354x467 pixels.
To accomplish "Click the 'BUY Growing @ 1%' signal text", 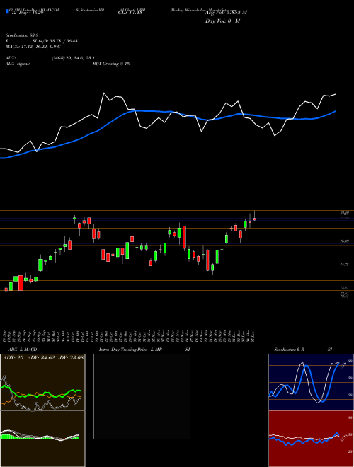I will pyautogui.click(x=111, y=64).
